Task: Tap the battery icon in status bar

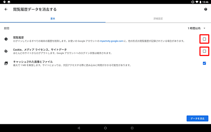Action: pos(200,2)
